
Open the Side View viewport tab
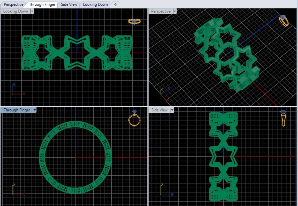click(69, 4)
